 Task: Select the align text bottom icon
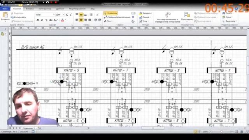(85, 15)
